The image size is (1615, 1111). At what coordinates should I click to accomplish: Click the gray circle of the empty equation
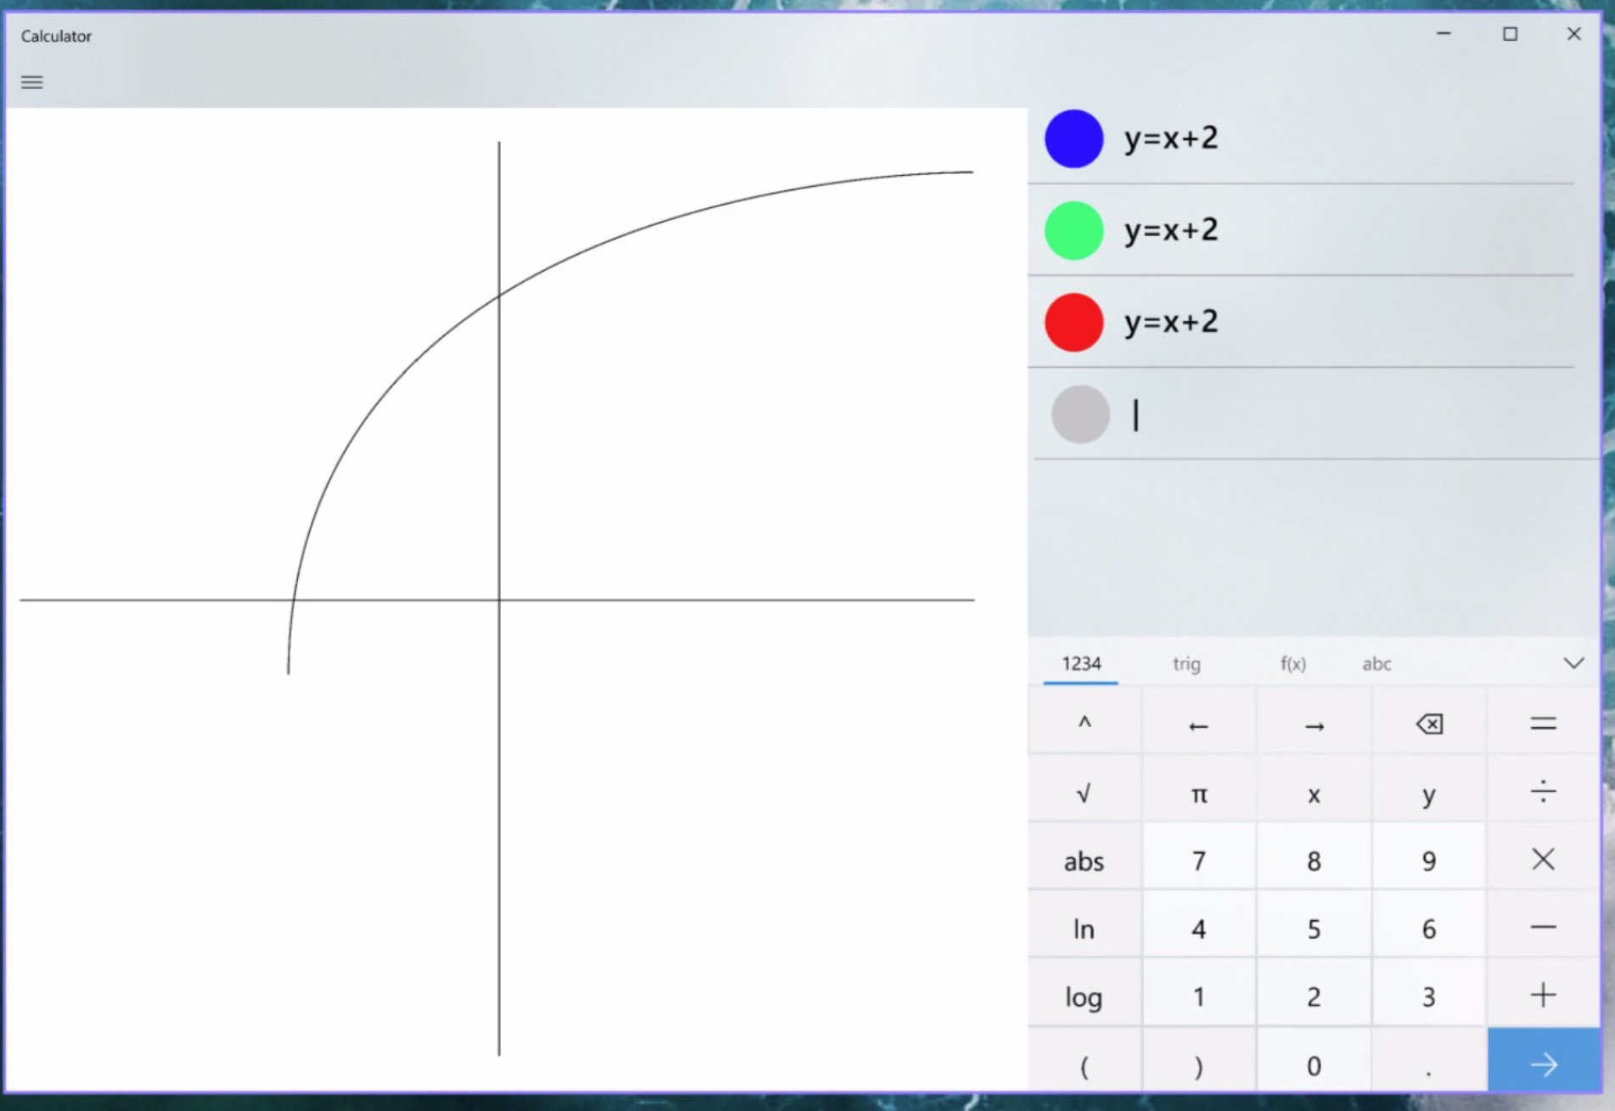tap(1080, 415)
